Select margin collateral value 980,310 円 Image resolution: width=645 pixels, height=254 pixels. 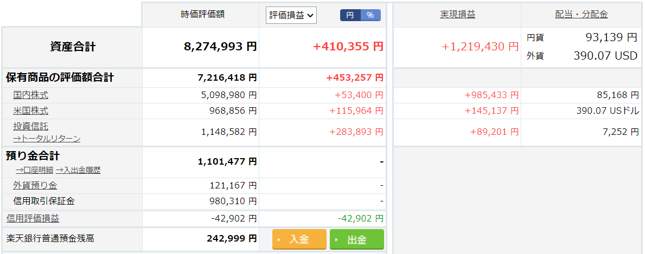[x=233, y=201]
